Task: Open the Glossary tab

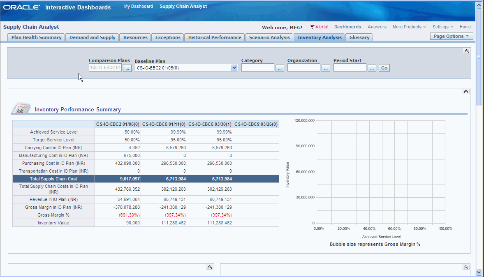Action: pos(359,37)
